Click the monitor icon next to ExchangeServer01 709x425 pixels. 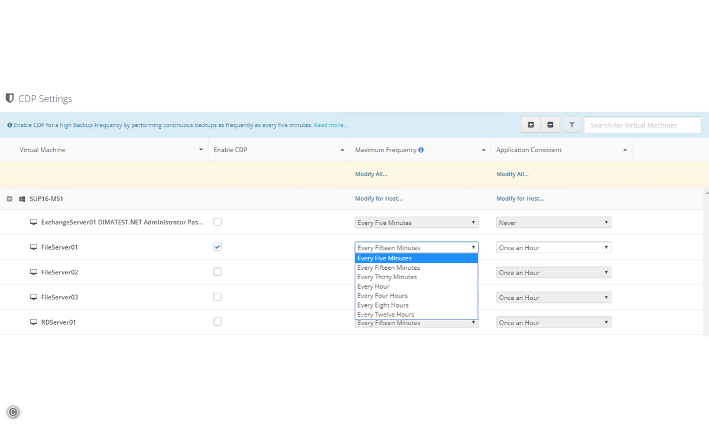pyautogui.click(x=34, y=223)
